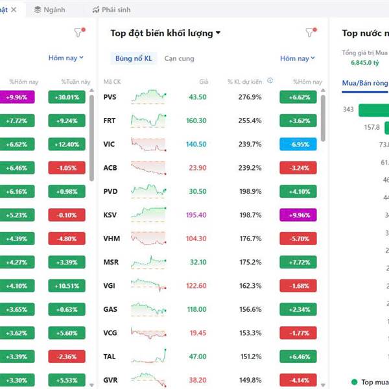389x389 pixels.
Task: Switch to the Ngành tab
Action: 50,10
